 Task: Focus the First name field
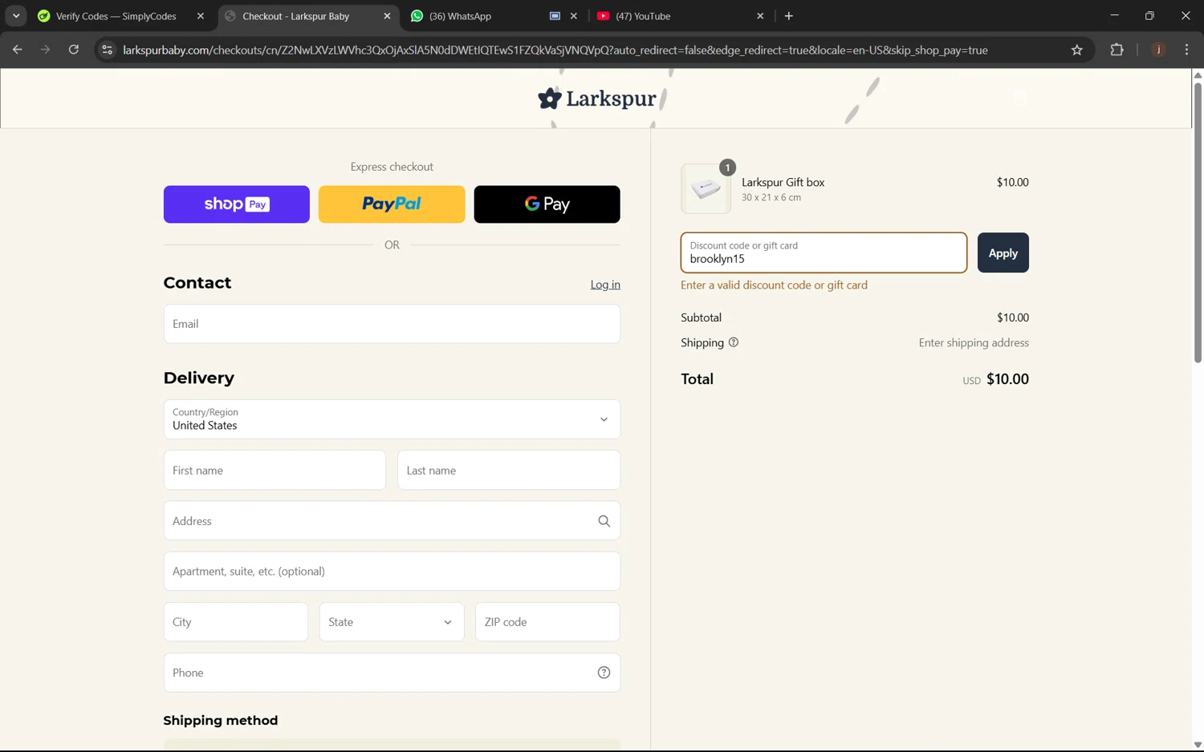pos(275,471)
